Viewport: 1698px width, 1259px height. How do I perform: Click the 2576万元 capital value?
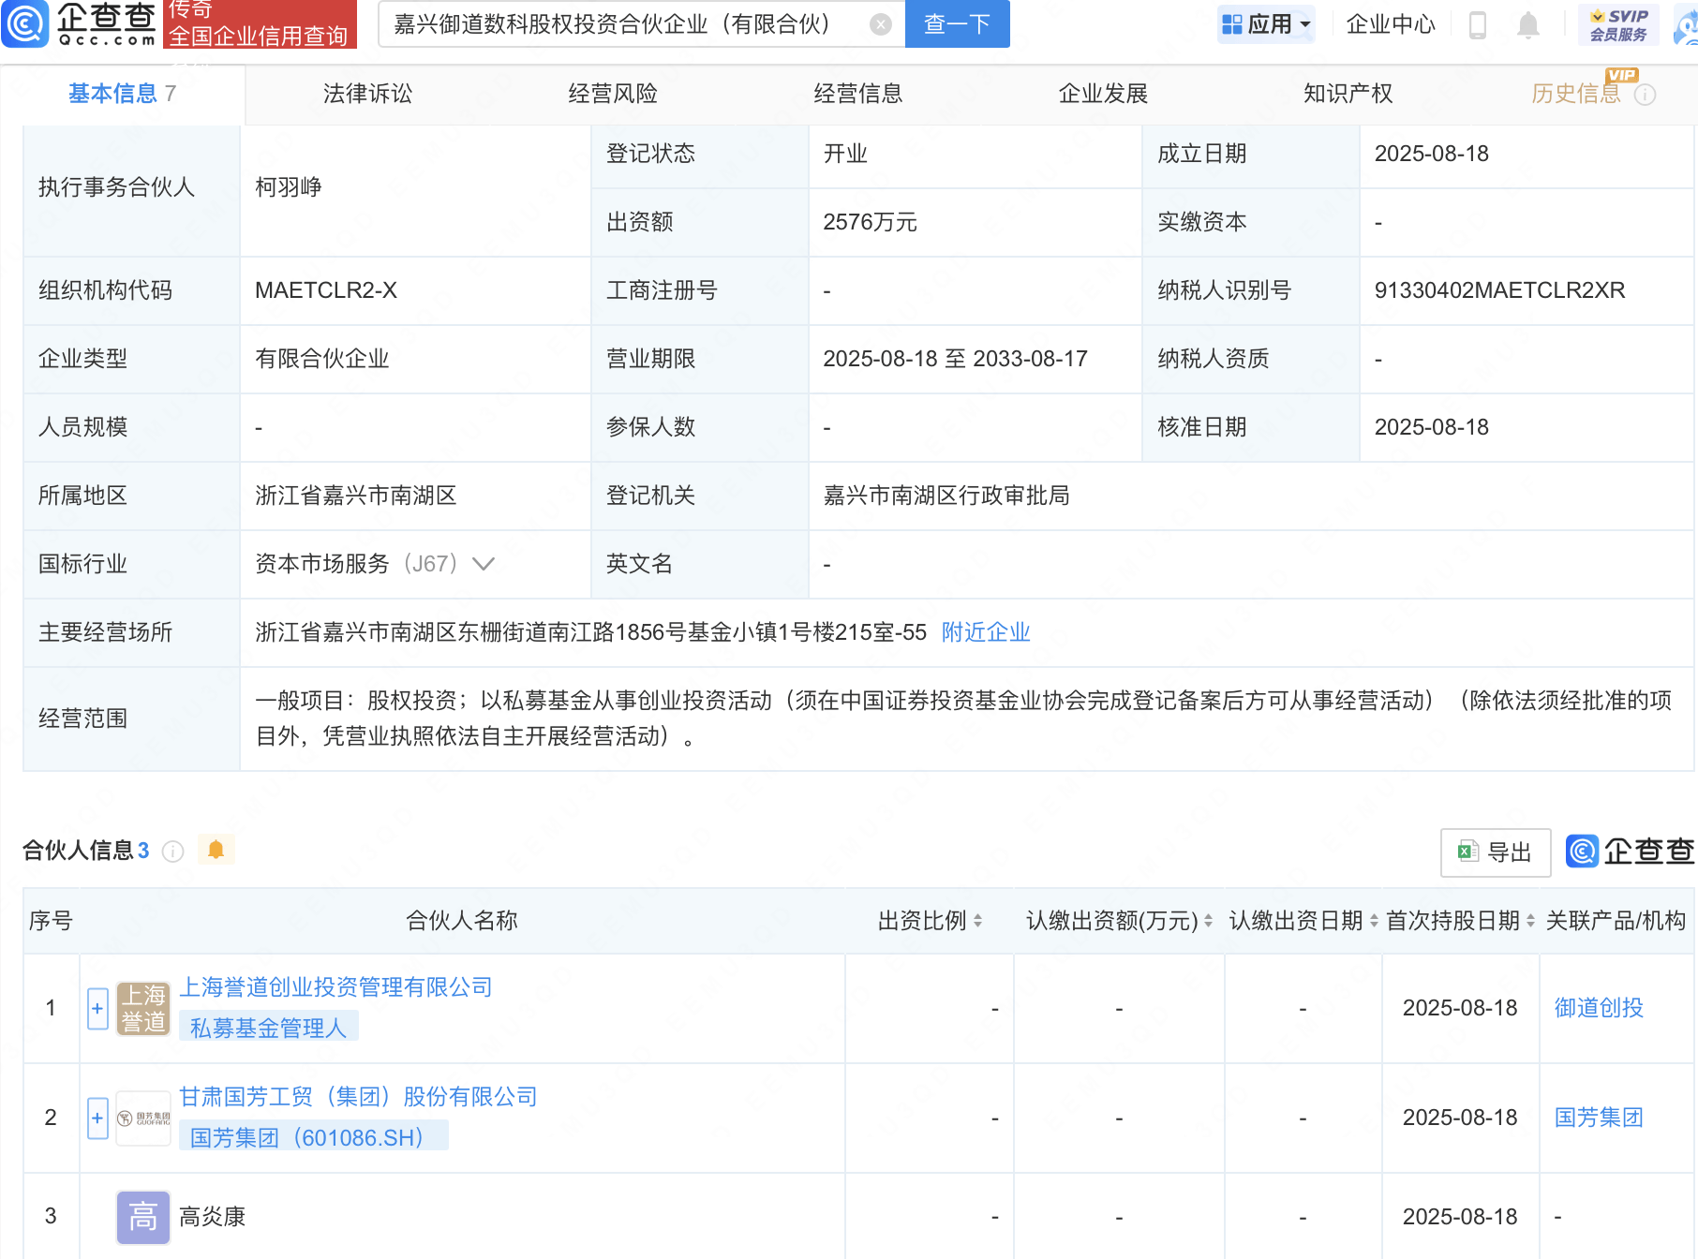(870, 222)
